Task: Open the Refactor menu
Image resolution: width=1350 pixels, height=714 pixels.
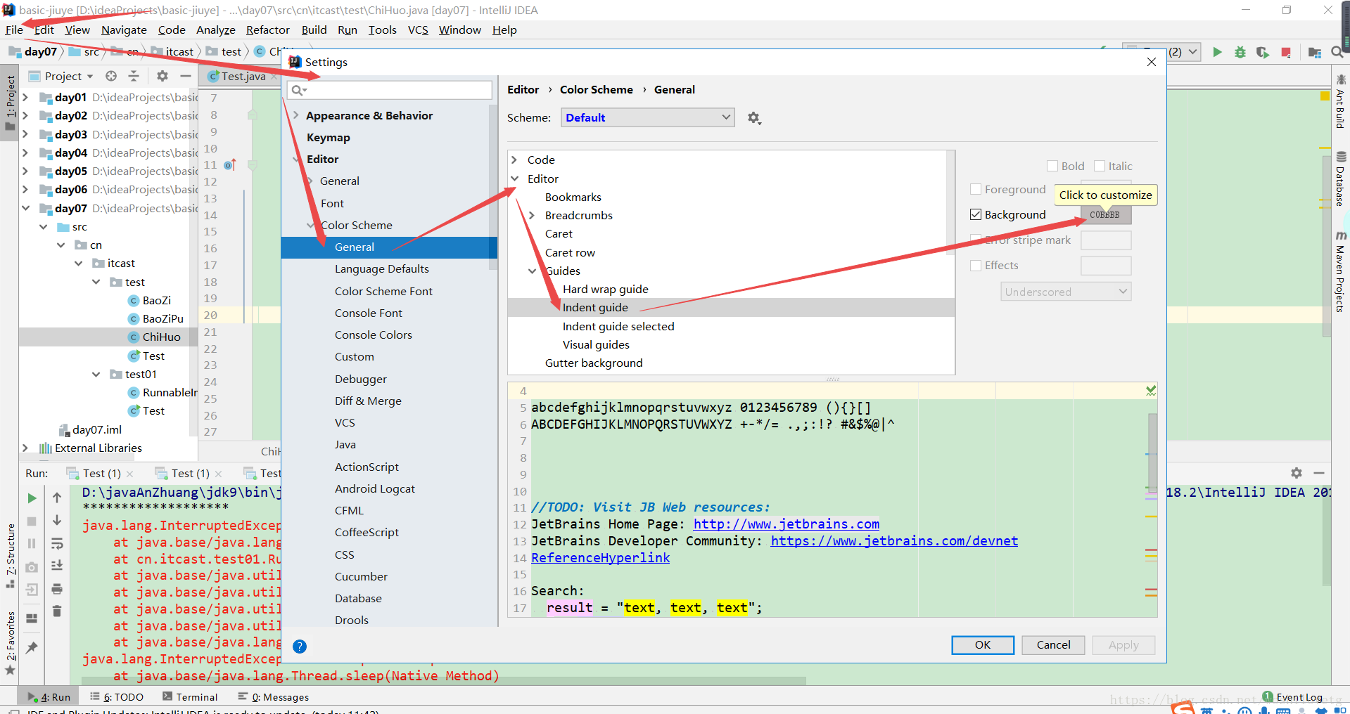Action: 268,30
